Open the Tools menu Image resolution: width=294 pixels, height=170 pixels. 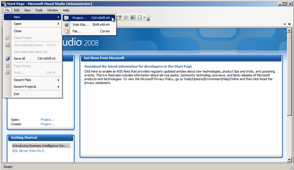[x=39, y=10]
